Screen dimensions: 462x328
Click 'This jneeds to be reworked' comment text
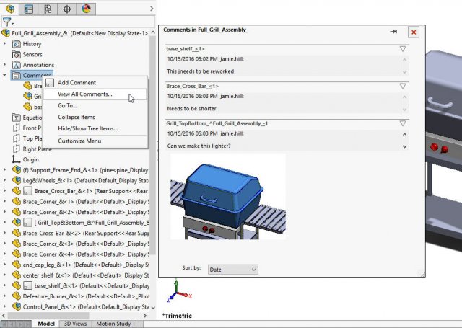coord(201,71)
